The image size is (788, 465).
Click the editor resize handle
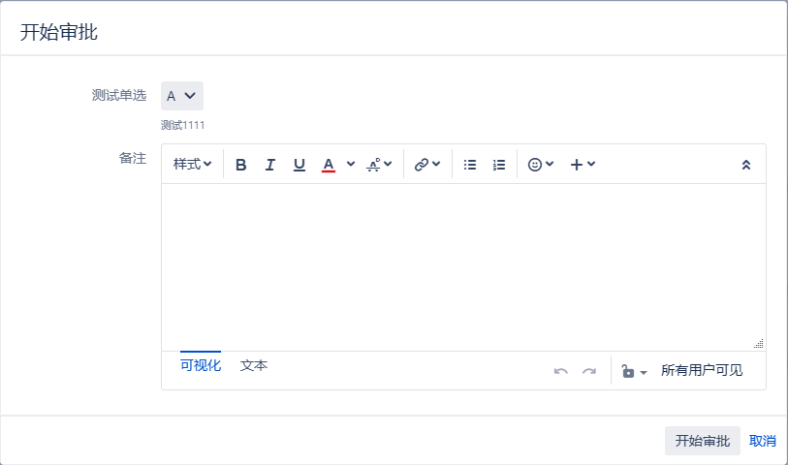coord(759,344)
